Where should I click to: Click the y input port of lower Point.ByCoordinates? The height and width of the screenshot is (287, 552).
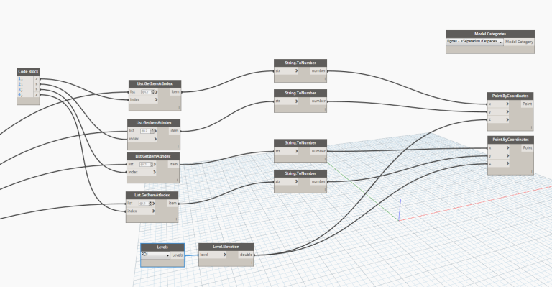(499, 155)
